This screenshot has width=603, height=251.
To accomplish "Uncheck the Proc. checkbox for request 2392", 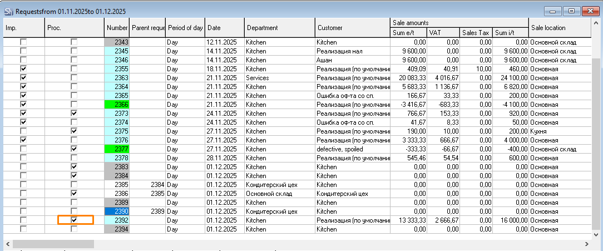I will coord(74,220).
